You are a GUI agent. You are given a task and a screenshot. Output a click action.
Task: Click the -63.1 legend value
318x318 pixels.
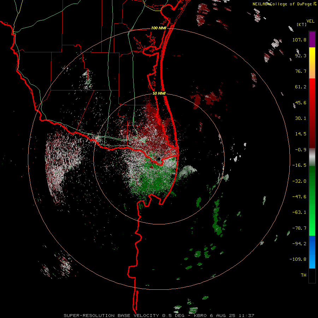[299, 212]
